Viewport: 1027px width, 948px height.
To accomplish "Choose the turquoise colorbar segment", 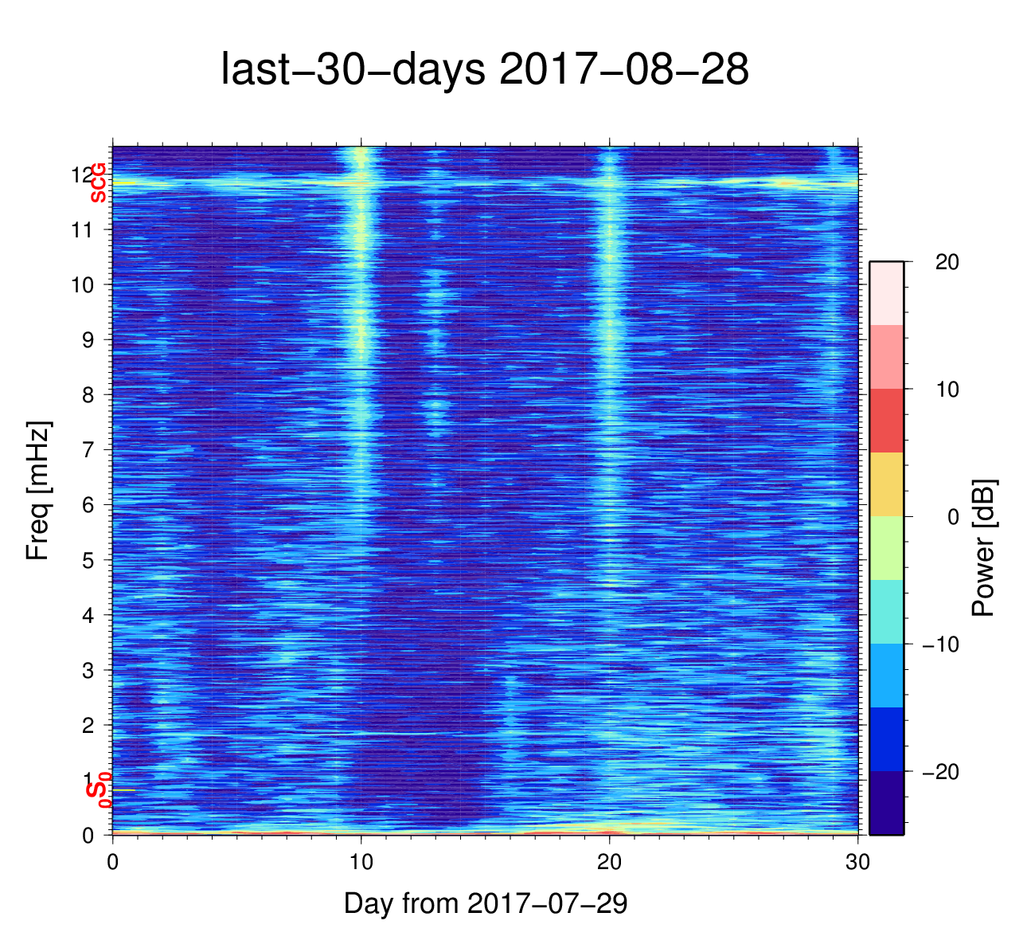I will 886,612.
